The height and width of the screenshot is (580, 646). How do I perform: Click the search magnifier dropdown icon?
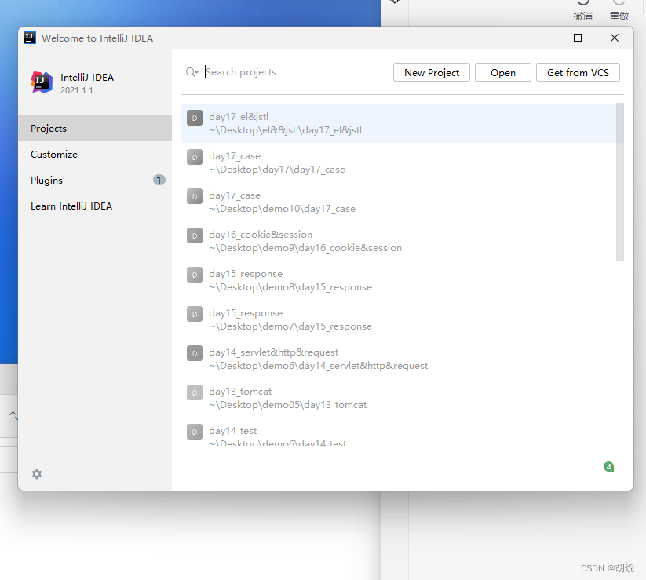click(x=192, y=72)
